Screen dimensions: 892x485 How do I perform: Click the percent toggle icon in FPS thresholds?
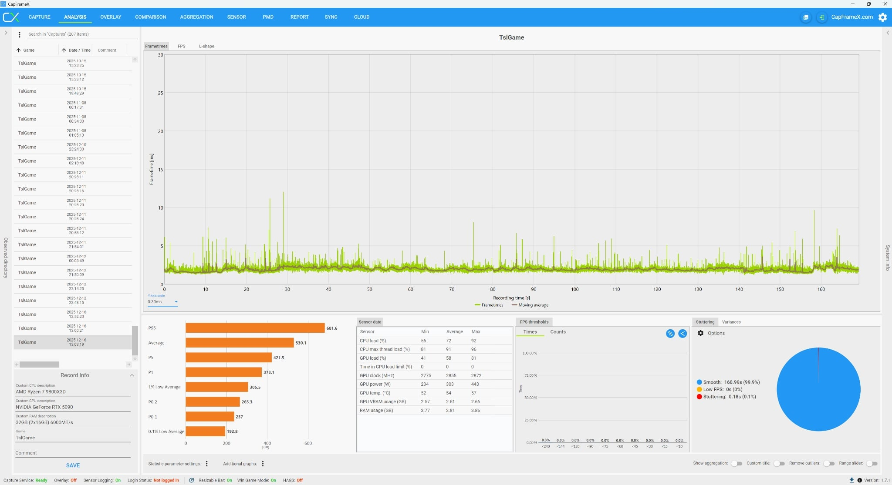point(670,334)
